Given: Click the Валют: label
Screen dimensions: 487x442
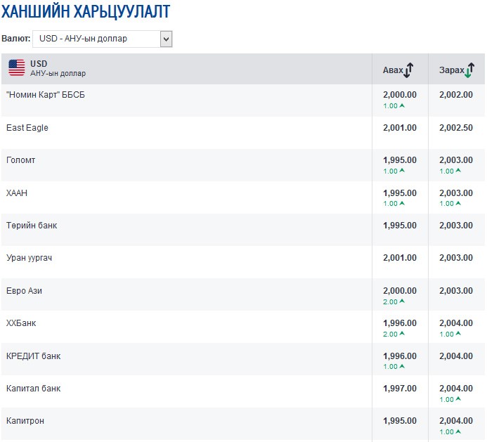Looking at the screenshot, I should point(16,39).
